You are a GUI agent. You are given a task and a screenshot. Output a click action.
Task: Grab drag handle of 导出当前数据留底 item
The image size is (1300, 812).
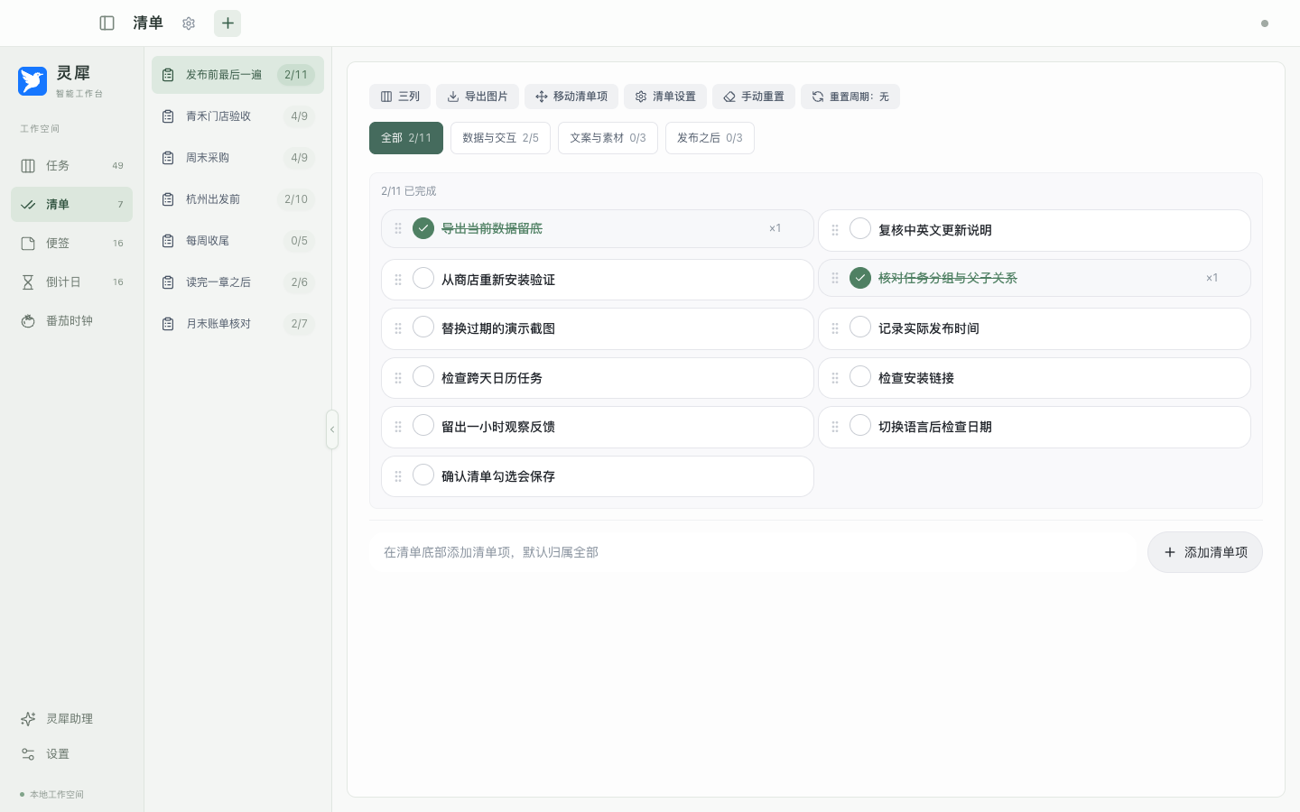[398, 229]
